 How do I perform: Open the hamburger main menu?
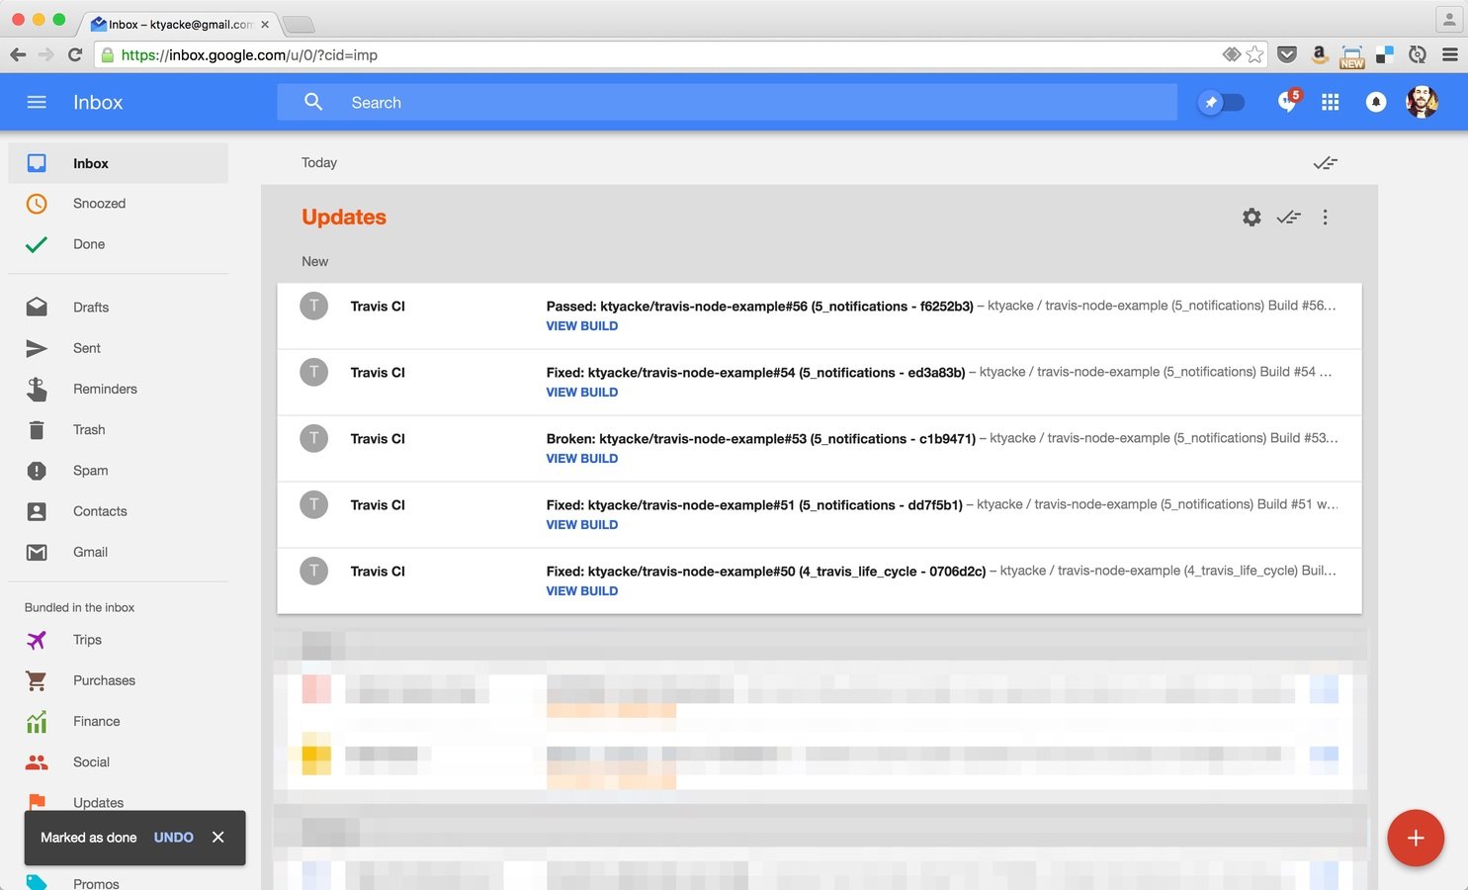pos(37,102)
